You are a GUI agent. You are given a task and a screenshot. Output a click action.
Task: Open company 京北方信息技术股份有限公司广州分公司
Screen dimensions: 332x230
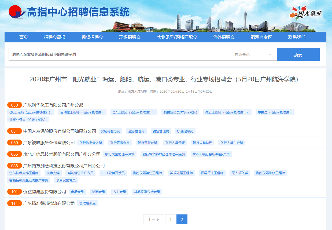[62, 154]
